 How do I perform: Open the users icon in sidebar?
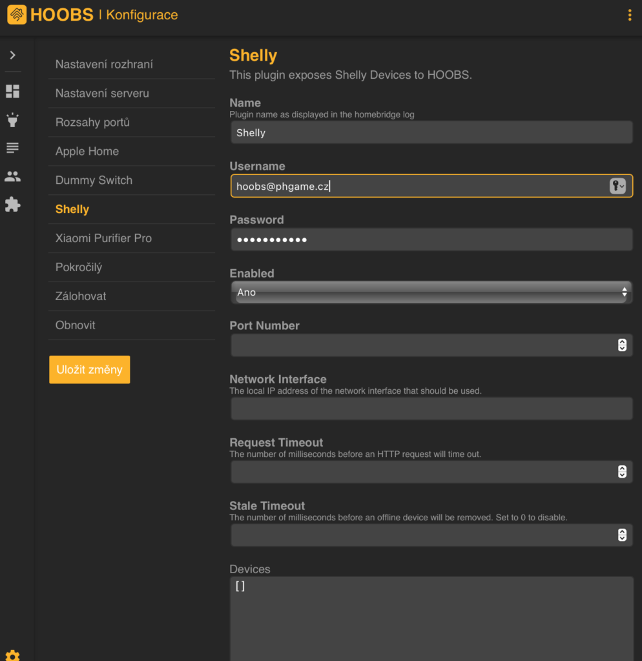click(12, 176)
